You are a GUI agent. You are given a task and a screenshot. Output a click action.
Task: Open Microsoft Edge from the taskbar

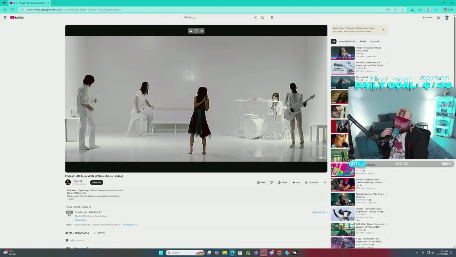coord(232,253)
